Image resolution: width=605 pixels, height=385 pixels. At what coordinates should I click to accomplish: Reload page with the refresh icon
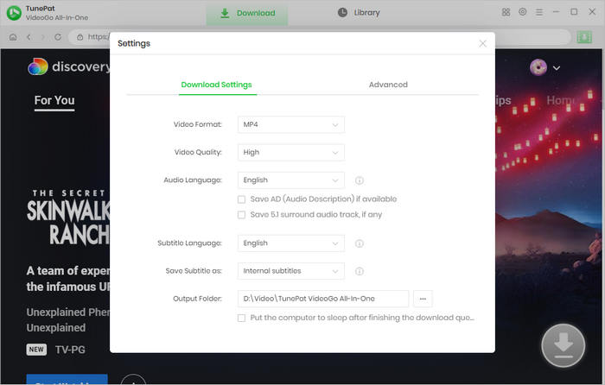coord(58,37)
